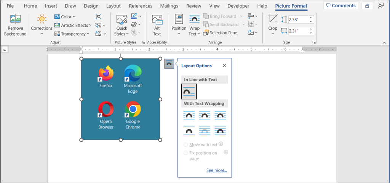The image size is (390, 183).
Task: Click the Remove Background icon
Action: 15,20
